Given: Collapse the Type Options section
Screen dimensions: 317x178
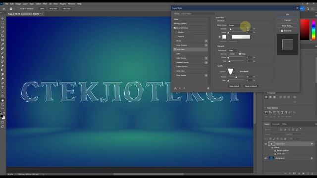Looking at the screenshot, I should point(265,108).
